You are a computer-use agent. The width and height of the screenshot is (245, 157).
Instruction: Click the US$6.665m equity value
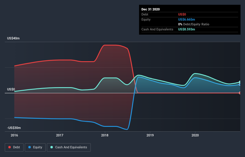tap(187, 19)
